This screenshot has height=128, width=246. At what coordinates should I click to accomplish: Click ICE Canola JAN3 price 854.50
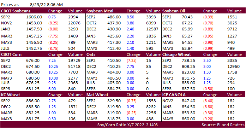pyautogui.click(x=188, y=107)
